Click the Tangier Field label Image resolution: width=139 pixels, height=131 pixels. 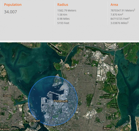tap(107, 96)
